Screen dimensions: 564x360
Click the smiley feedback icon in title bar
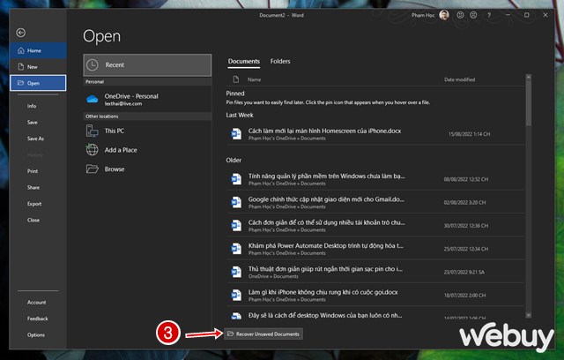point(462,15)
